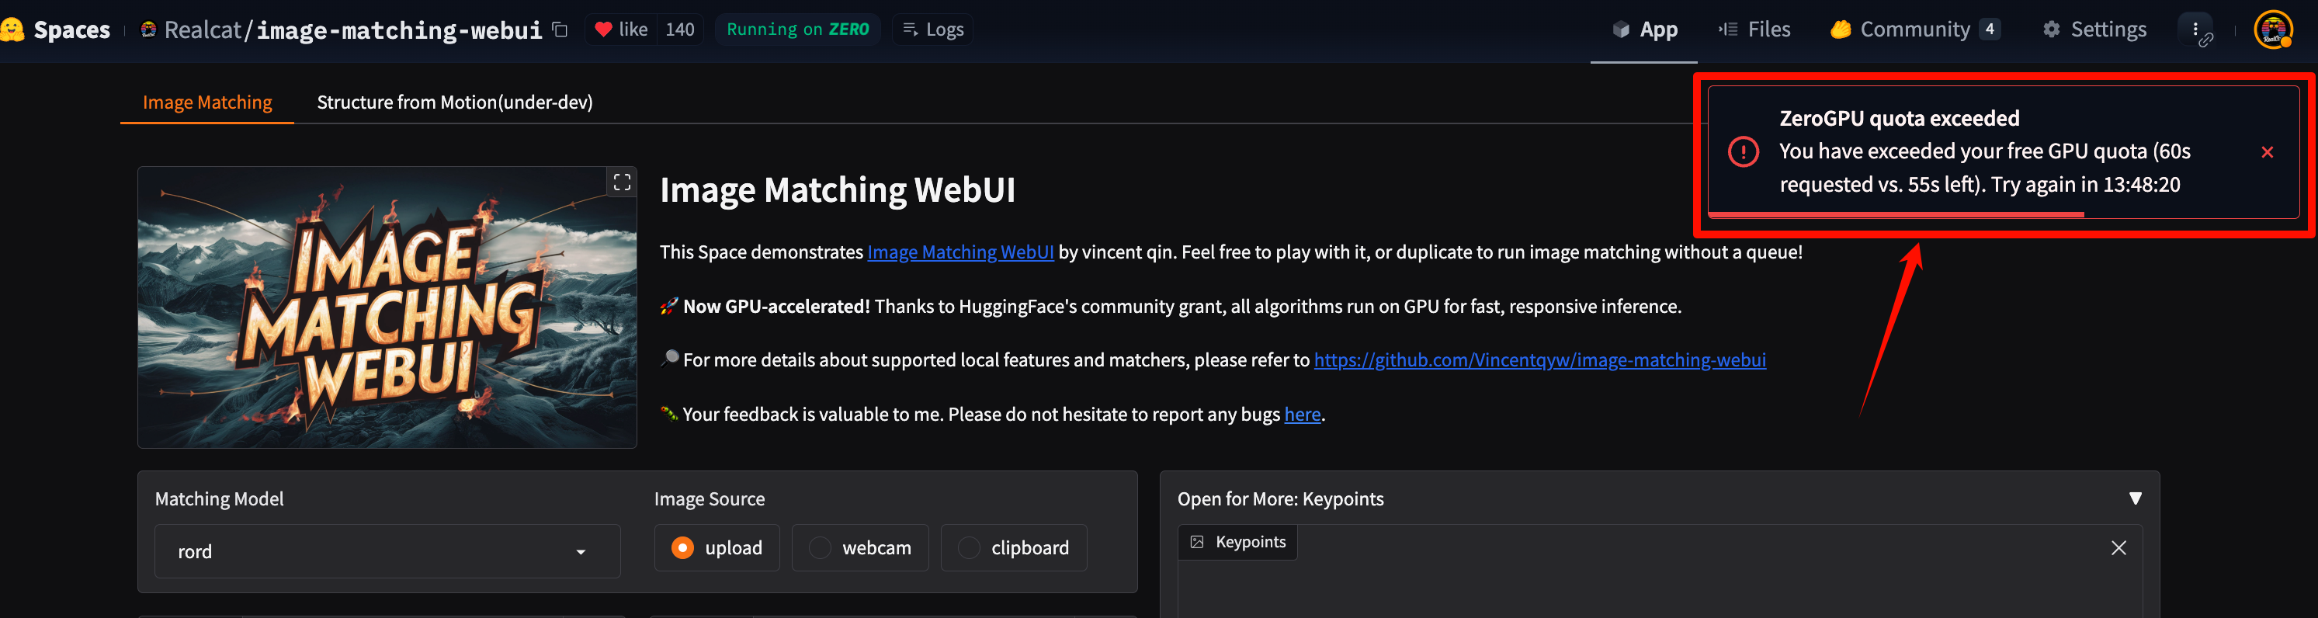The image size is (2318, 618).
Task: Expand the banner image to fullscreen
Action: [622, 182]
